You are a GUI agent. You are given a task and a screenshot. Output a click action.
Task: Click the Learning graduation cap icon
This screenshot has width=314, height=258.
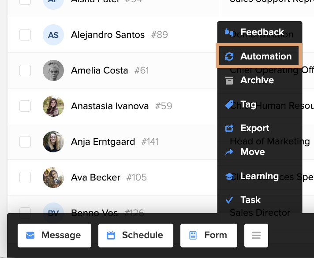point(229,176)
